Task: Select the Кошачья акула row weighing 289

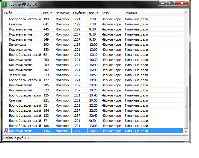Action: pyautogui.click(x=93, y=65)
